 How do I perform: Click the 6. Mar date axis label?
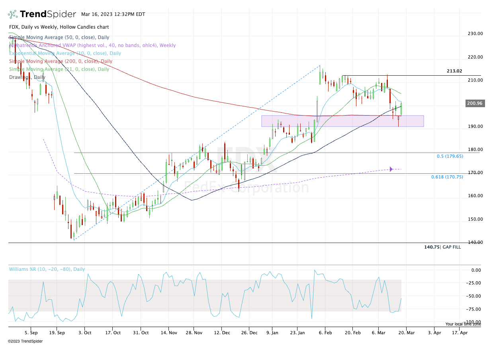(380, 332)
